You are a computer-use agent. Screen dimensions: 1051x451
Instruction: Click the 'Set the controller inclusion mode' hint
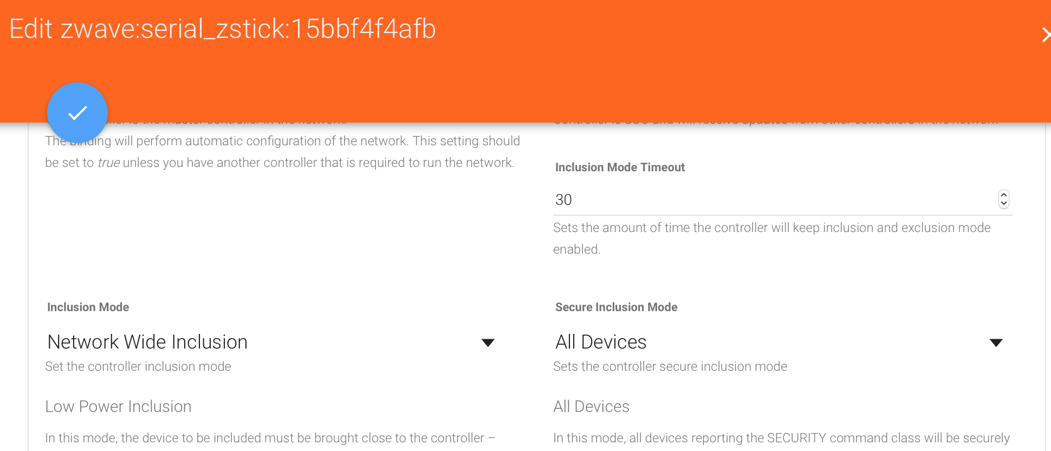pos(138,366)
